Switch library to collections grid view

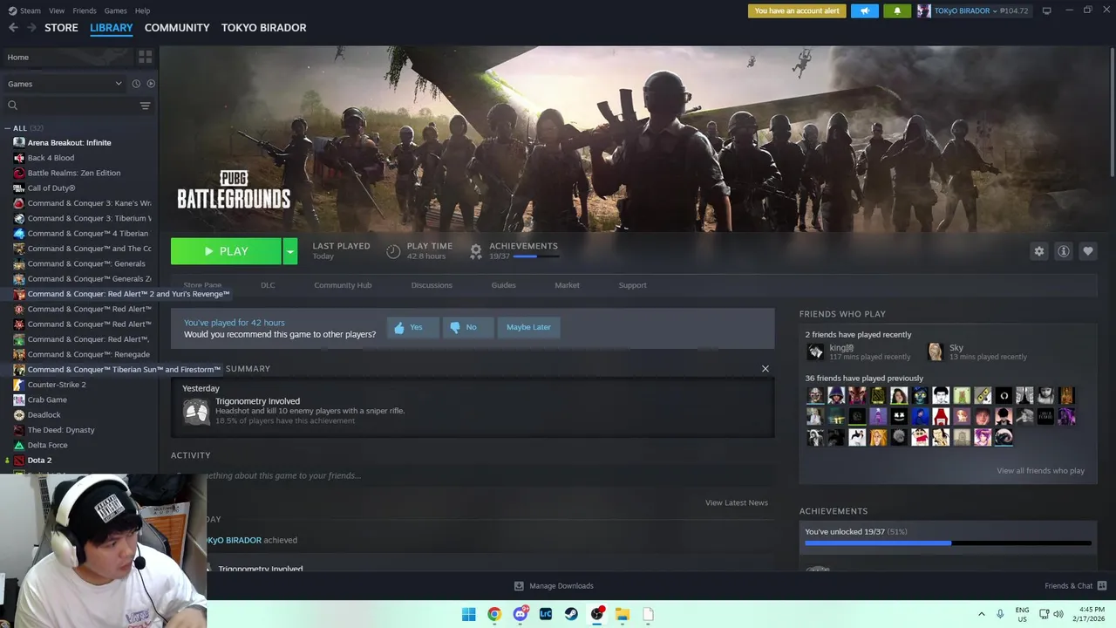coord(145,57)
